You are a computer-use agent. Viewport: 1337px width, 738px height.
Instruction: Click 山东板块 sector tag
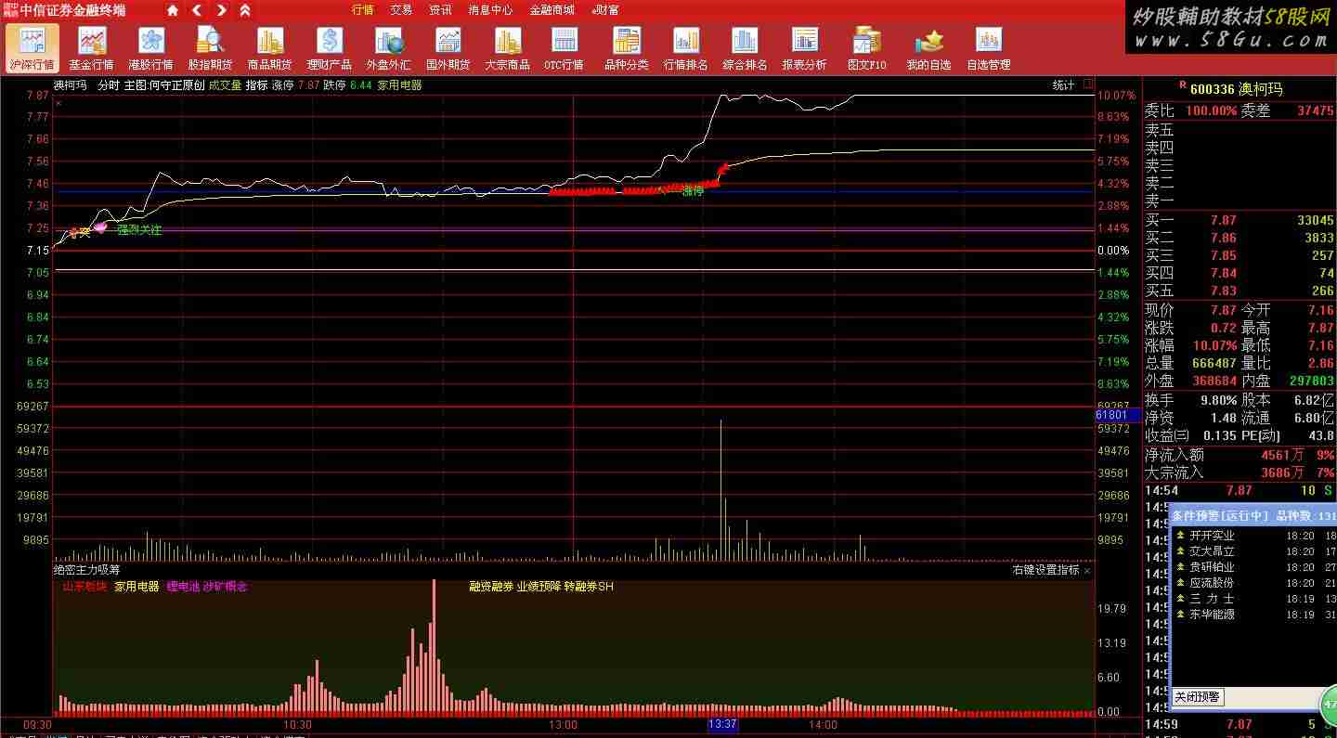point(84,587)
